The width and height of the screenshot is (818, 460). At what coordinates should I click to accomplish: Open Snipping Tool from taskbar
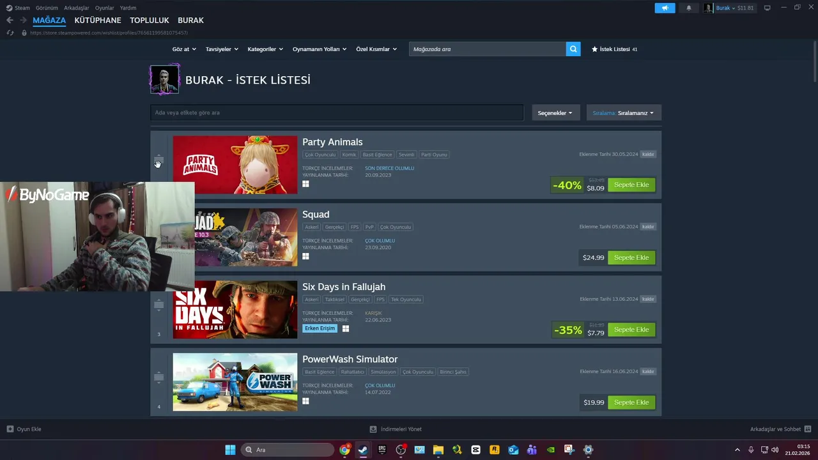point(569,450)
